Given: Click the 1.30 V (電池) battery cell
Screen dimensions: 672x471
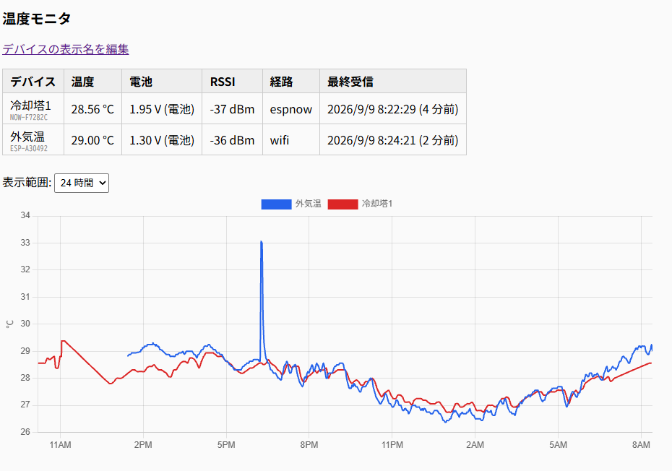Looking at the screenshot, I should pyautogui.click(x=162, y=139).
